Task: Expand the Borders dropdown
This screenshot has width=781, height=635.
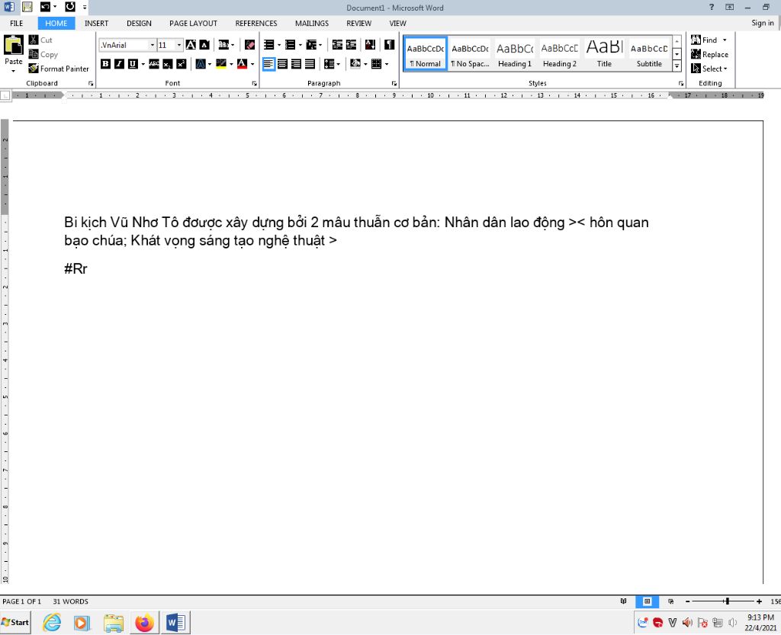Action: pyautogui.click(x=387, y=64)
